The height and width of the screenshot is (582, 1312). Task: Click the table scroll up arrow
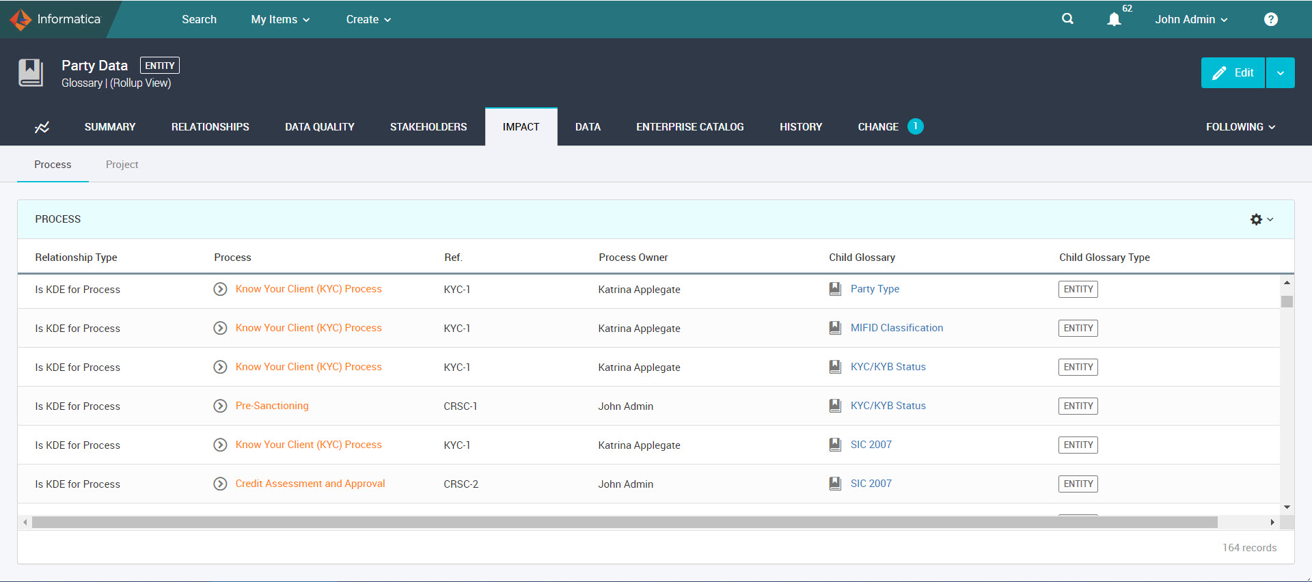1287,282
